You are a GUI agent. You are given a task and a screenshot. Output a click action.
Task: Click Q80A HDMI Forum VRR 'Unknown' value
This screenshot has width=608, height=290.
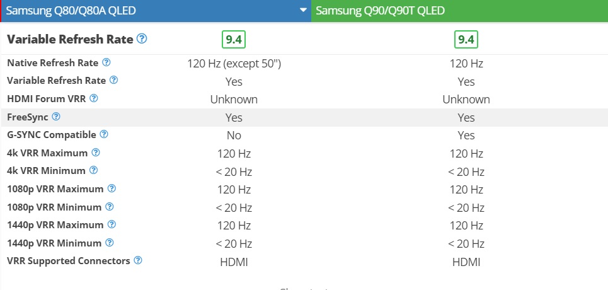(x=234, y=100)
